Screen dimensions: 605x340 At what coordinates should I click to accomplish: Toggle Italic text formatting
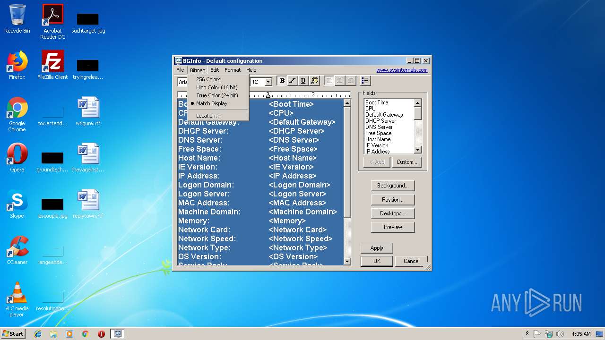293,81
